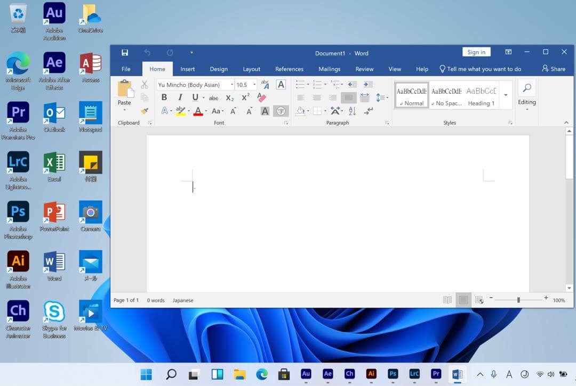
Task: Click the Sort A-Z icon
Action: (x=352, y=111)
